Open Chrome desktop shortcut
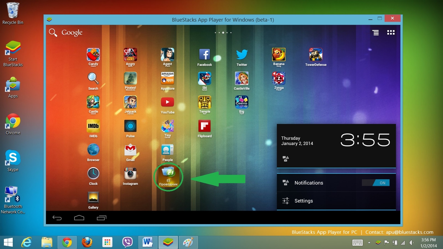Image resolution: width=443 pixels, height=249 pixels. [13, 124]
